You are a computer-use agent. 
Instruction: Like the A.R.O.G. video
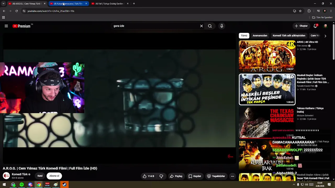point(148,176)
